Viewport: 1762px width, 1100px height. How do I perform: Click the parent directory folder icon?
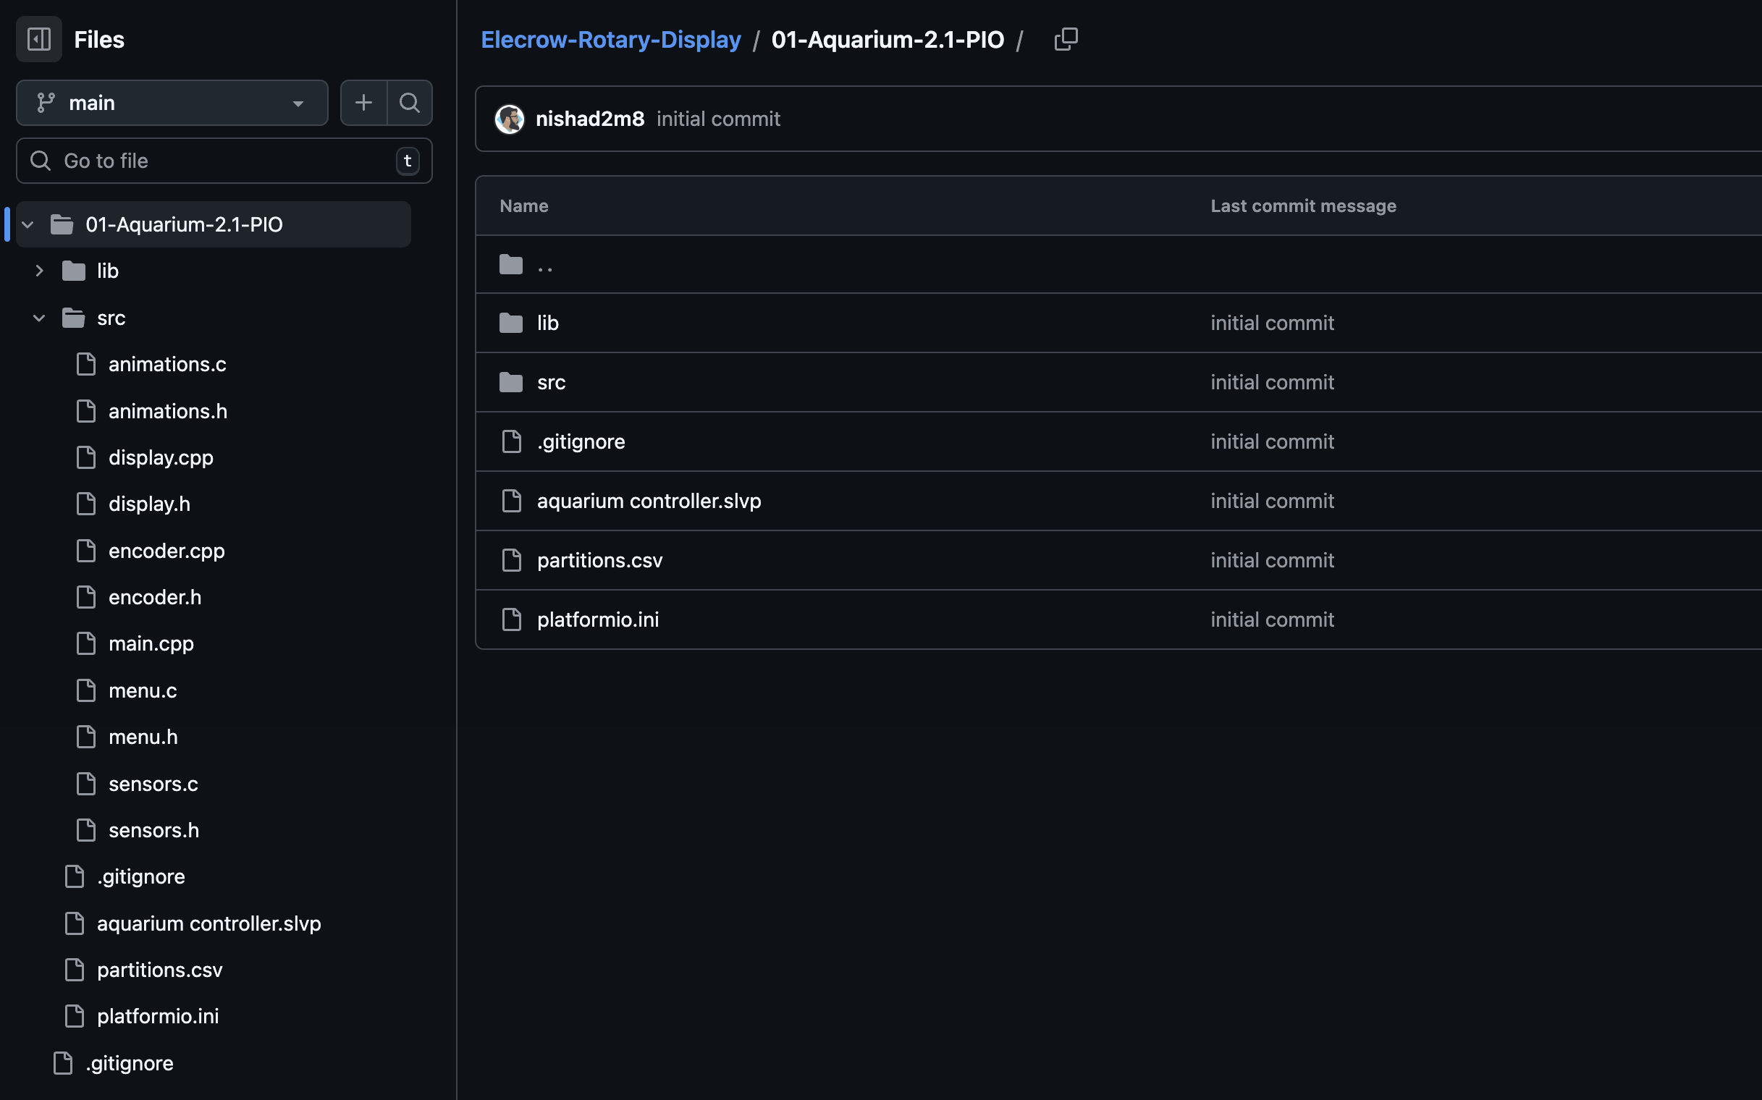click(x=511, y=265)
